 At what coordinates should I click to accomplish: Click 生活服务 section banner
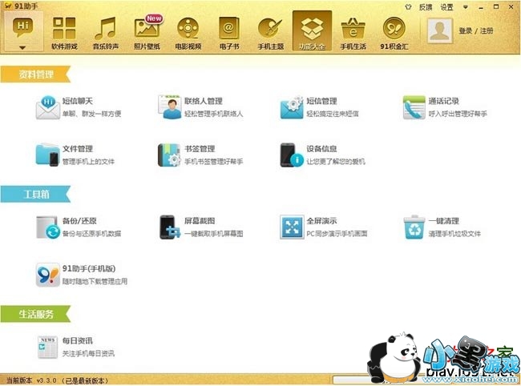click(35, 314)
